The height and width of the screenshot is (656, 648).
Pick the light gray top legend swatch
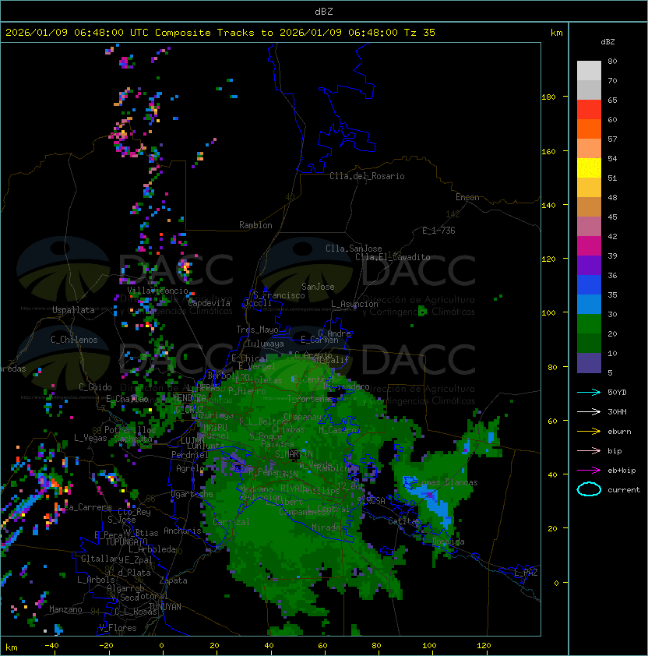tap(589, 70)
